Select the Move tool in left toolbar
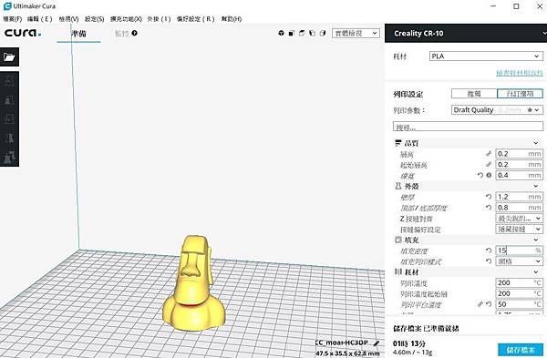 pyautogui.click(x=9, y=81)
